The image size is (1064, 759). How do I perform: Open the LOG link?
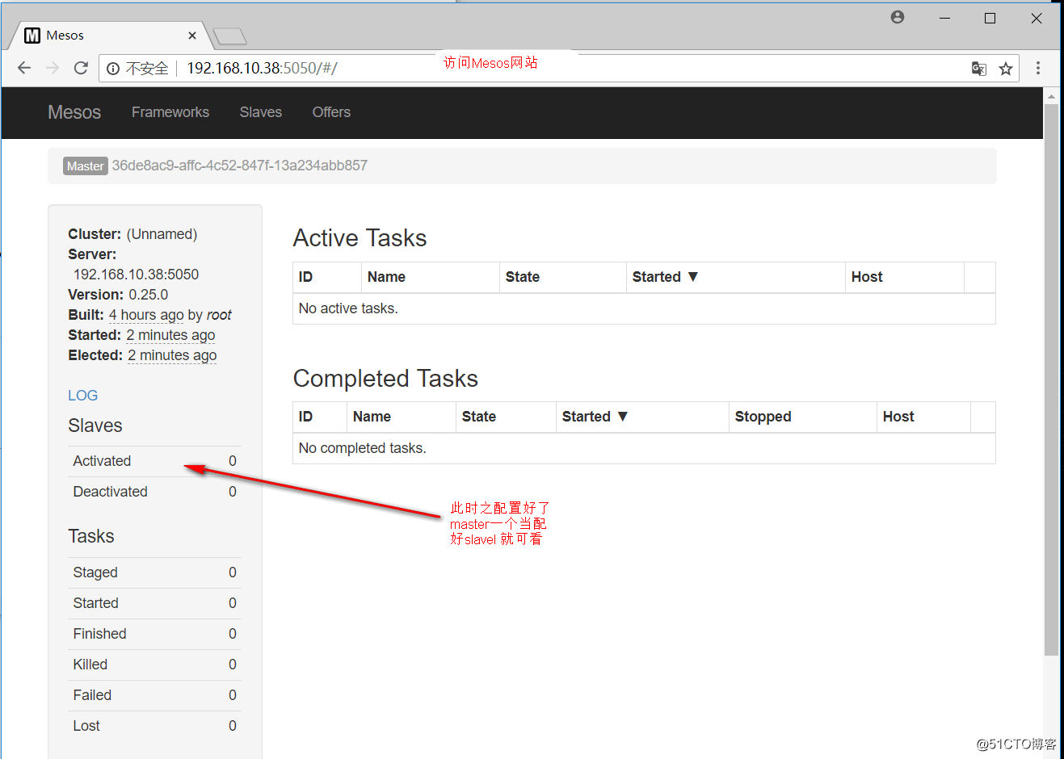click(x=82, y=396)
